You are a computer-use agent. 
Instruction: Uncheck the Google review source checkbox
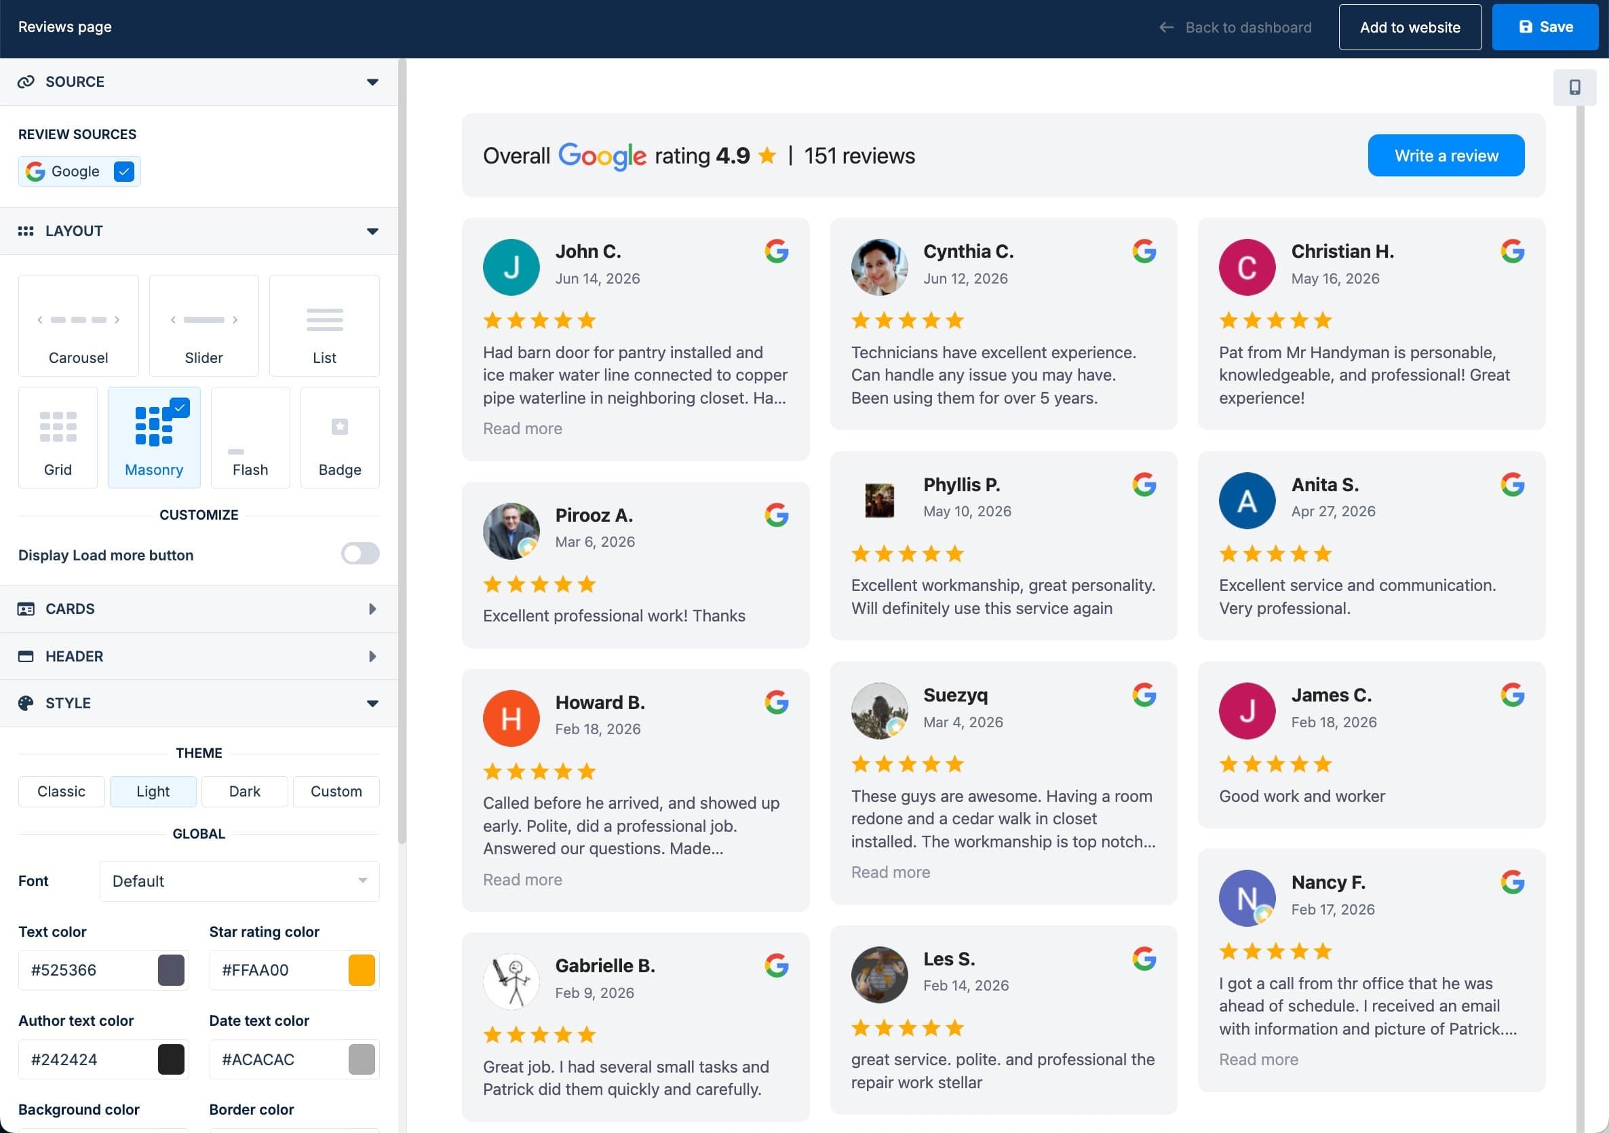[x=124, y=172]
